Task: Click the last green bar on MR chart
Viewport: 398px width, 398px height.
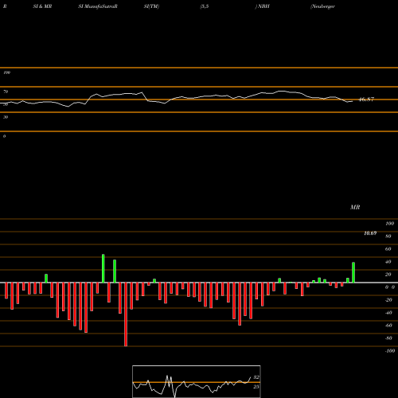Action: (x=353, y=272)
